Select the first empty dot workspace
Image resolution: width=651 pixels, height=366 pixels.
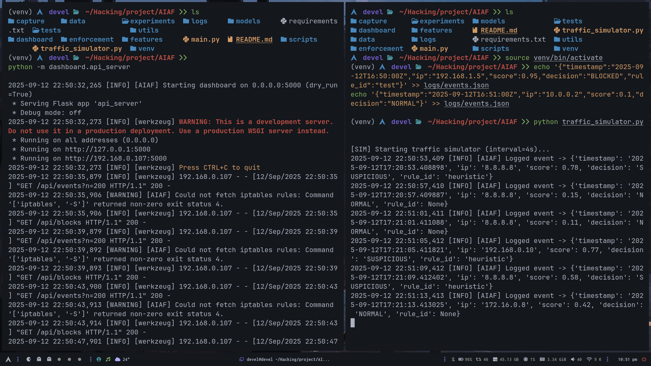(x=59, y=359)
